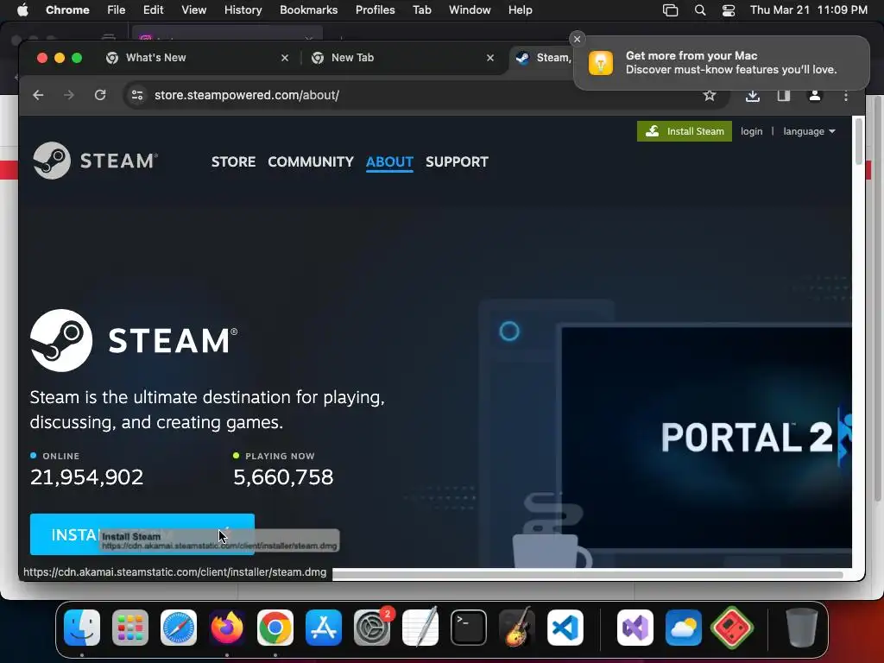Screen dimensions: 884x663
Task: Click the online count 21,954,902
Action: coord(87,477)
